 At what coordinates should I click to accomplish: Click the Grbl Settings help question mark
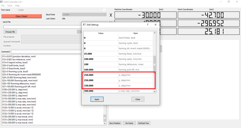coord(148,25)
